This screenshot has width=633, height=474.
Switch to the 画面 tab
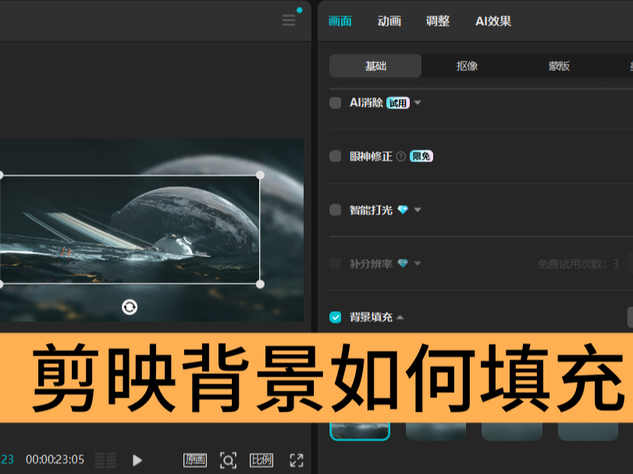[x=340, y=21]
